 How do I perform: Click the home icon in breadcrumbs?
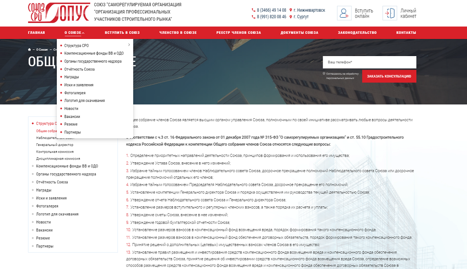pos(30,49)
